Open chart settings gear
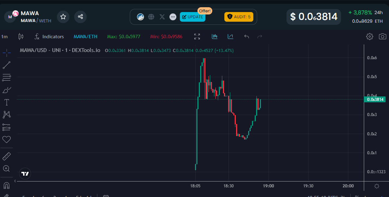This screenshot has width=389, height=197. 370,37
